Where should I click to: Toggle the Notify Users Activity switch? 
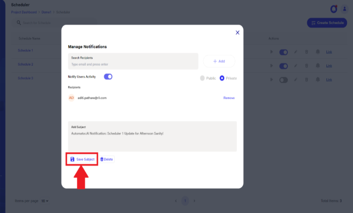108,76
